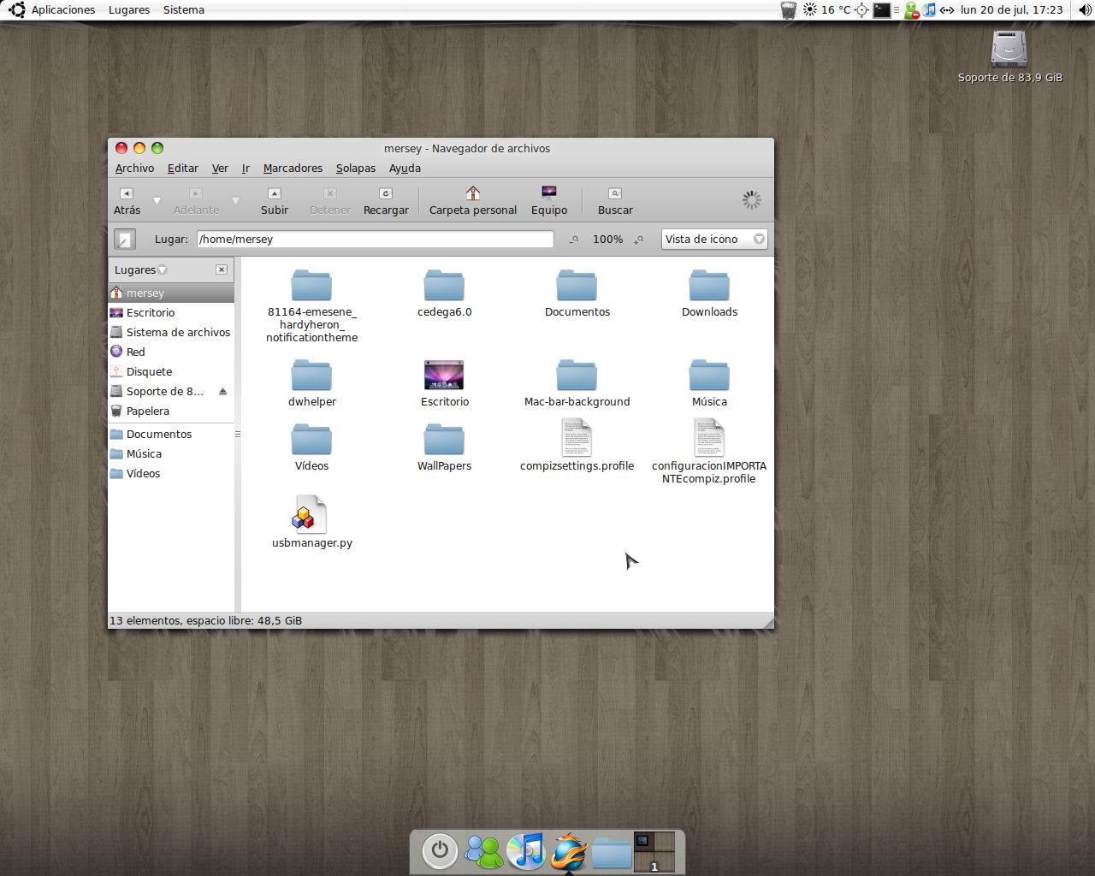Open Documentos bookmark in the sidebar
The image size is (1095, 876).
point(171,434)
